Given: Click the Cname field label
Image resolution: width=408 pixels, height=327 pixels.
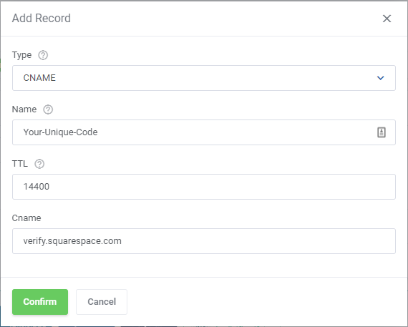Looking at the screenshot, I should coord(26,218).
